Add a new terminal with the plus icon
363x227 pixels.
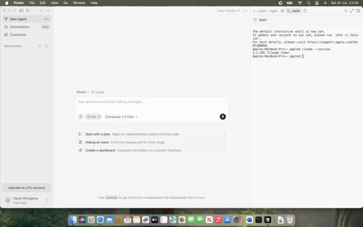[x=346, y=11]
